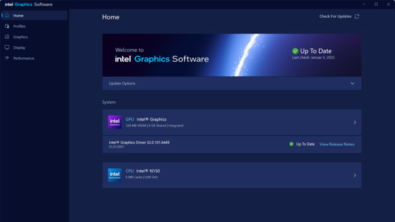Click the Performance gauge icon

(7, 58)
